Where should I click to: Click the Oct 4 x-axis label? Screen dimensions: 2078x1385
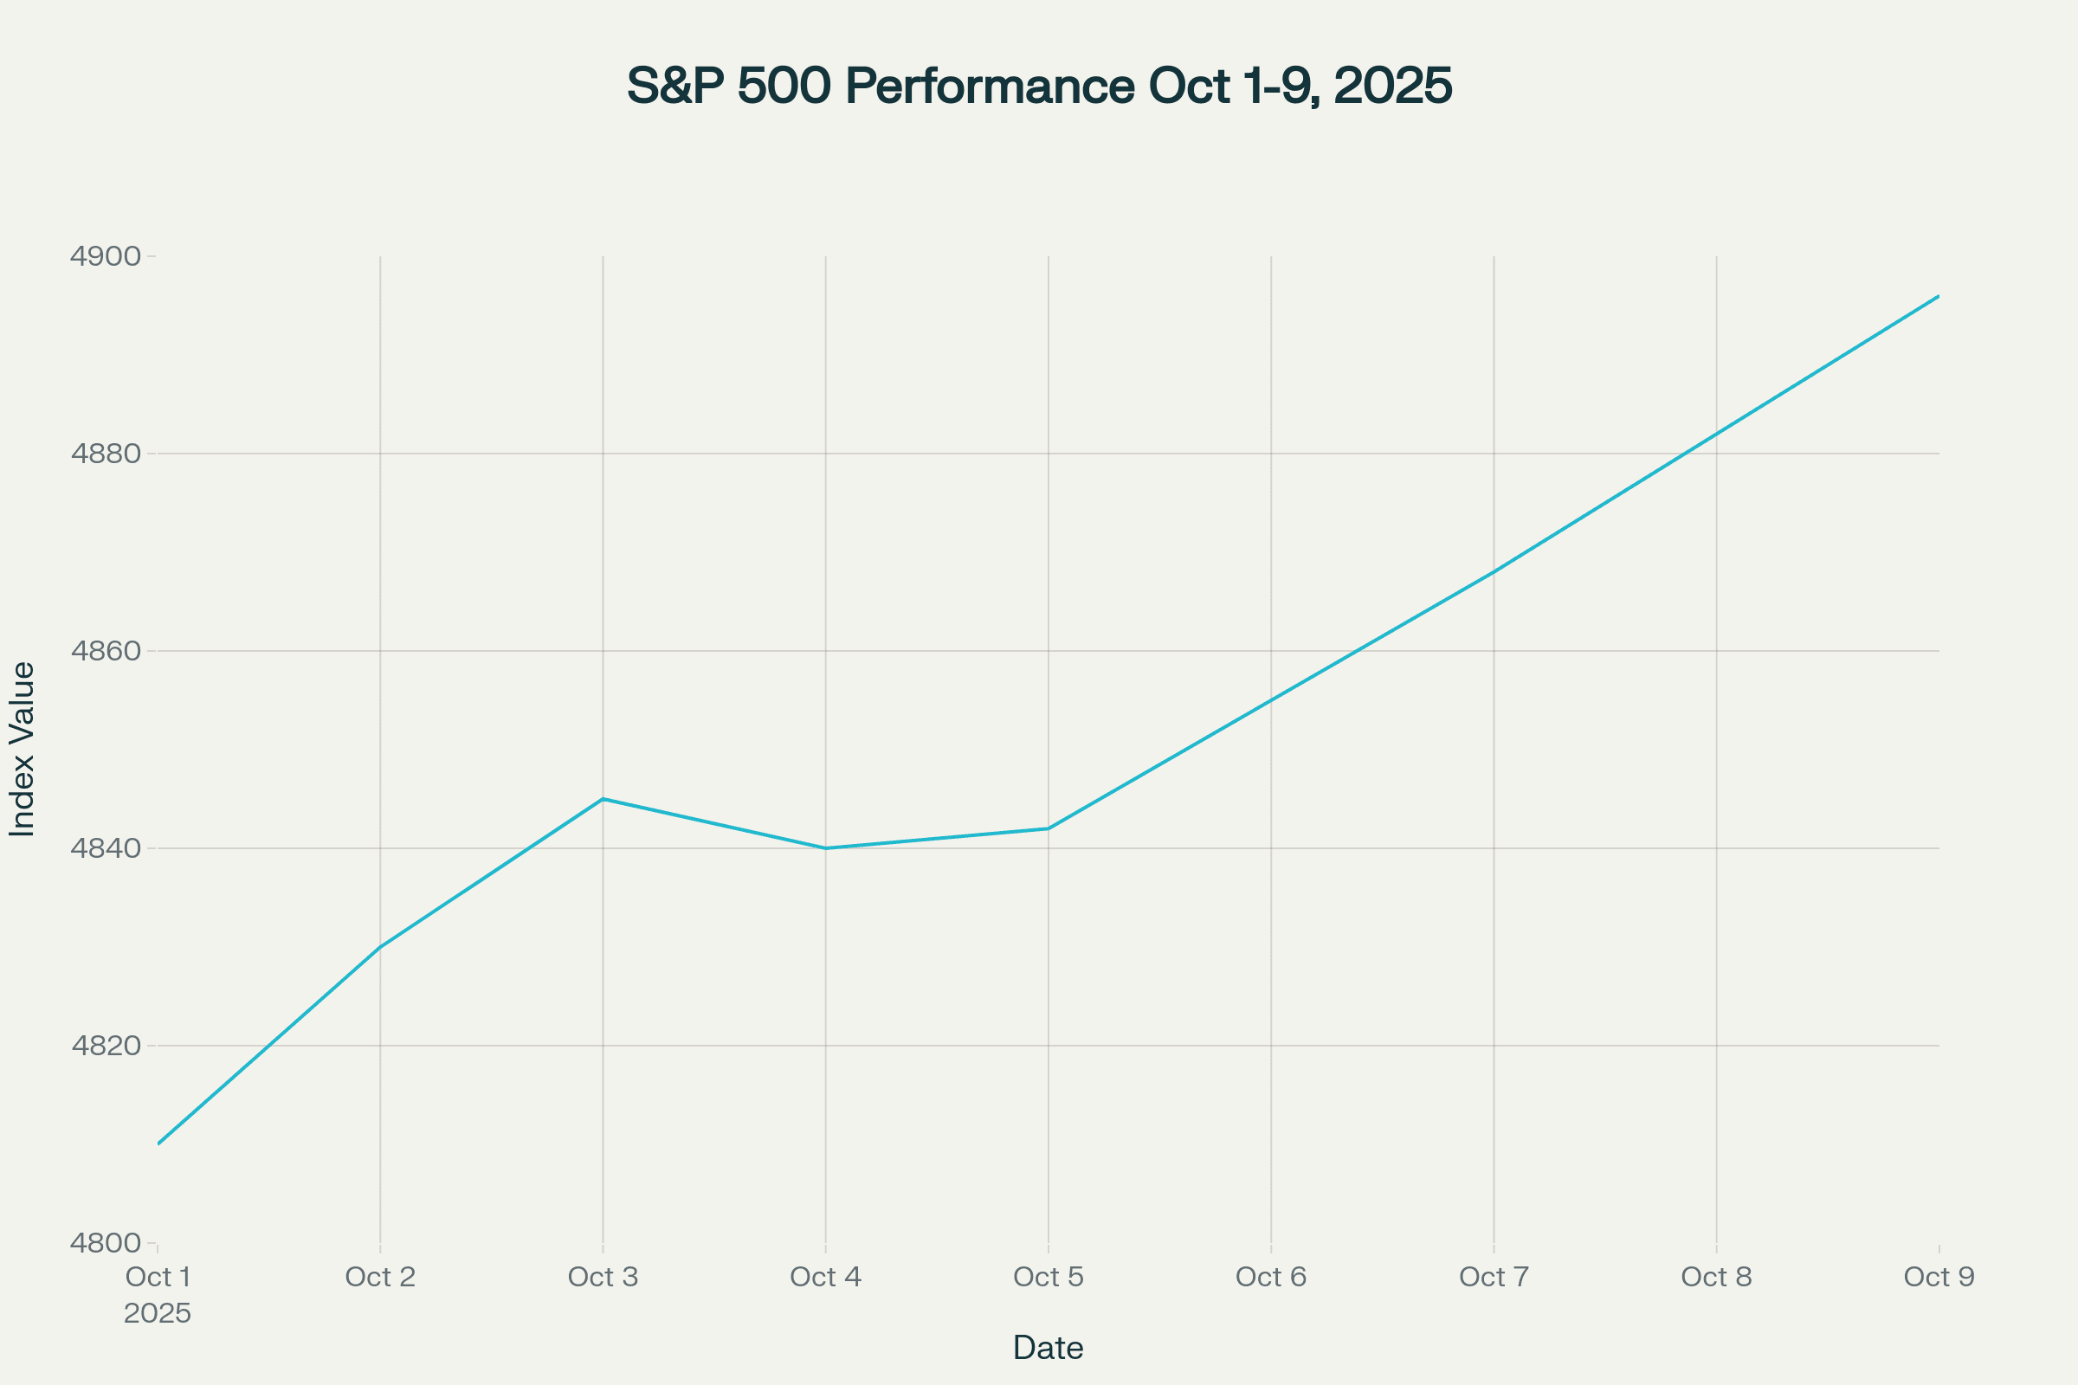[825, 1278]
